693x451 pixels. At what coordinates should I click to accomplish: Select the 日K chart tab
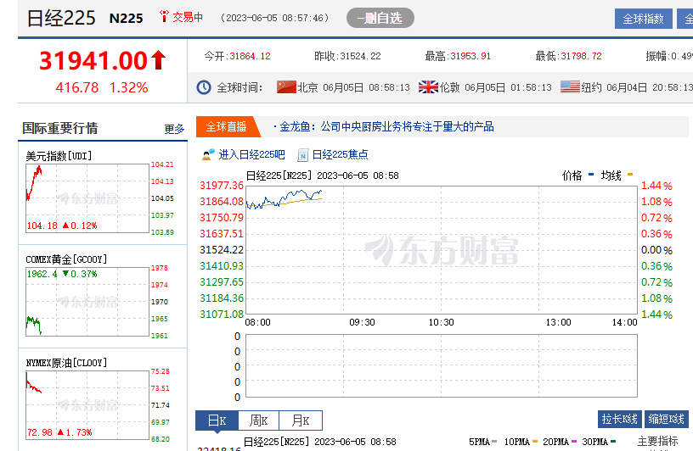coord(217,420)
